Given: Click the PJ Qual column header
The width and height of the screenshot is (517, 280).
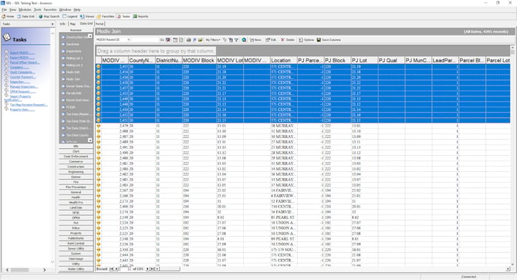Looking at the screenshot, I should [391, 60].
